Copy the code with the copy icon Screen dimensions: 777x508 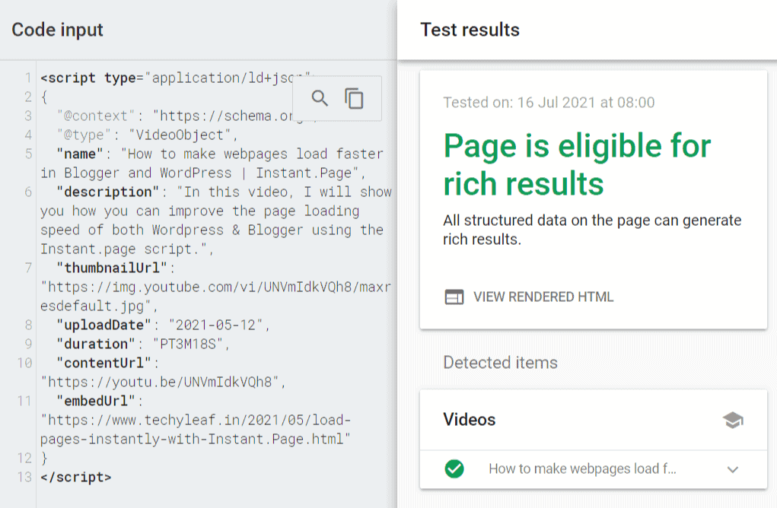click(x=354, y=98)
